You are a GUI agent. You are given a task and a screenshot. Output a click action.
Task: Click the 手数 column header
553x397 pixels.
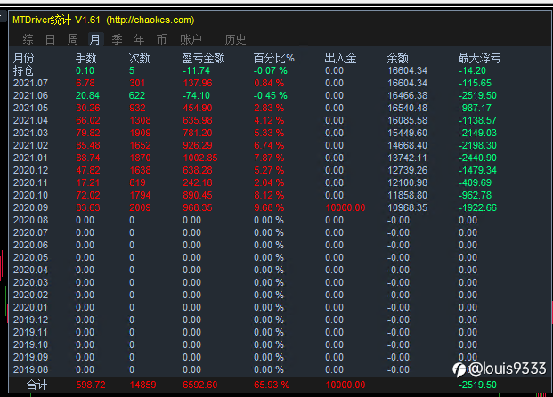86,58
